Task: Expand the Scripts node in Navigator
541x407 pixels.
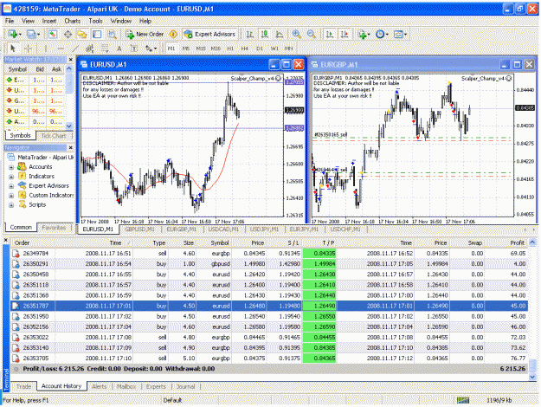Action: pyautogui.click(x=11, y=205)
